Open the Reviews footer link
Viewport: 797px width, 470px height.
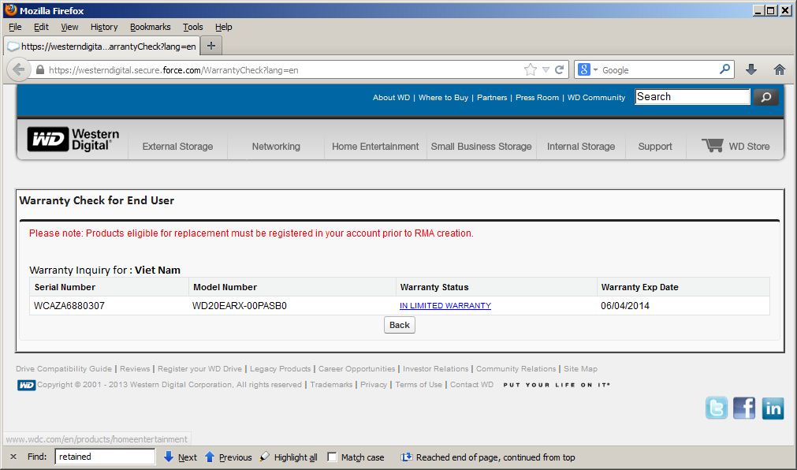click(x=135, y=369)
